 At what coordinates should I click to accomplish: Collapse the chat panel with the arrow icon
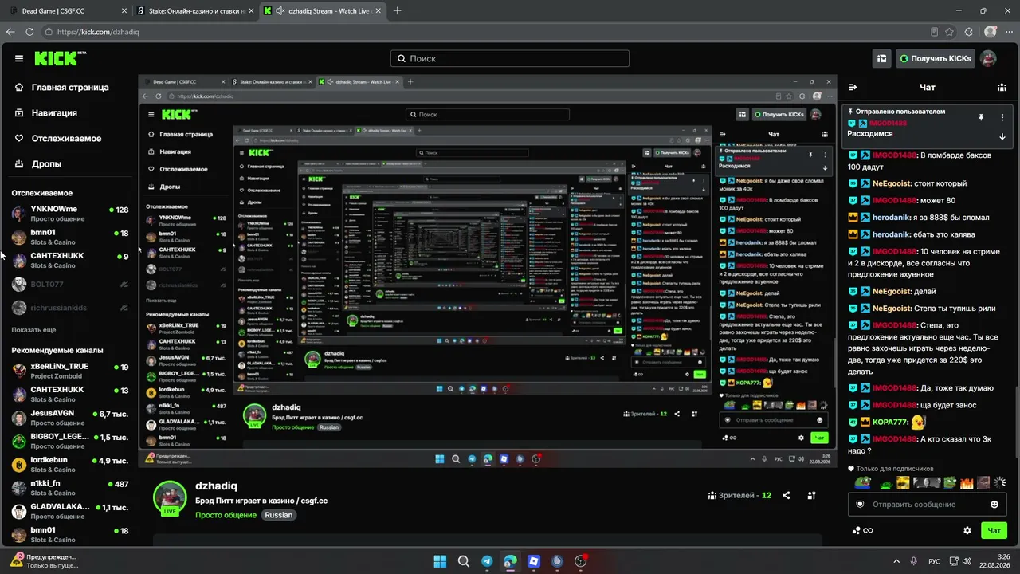[x=853, y=87]
